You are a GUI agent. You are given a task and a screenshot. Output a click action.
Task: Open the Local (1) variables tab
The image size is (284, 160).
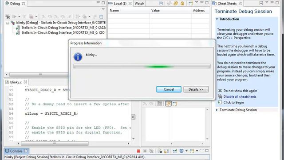(x=120, y=4)
